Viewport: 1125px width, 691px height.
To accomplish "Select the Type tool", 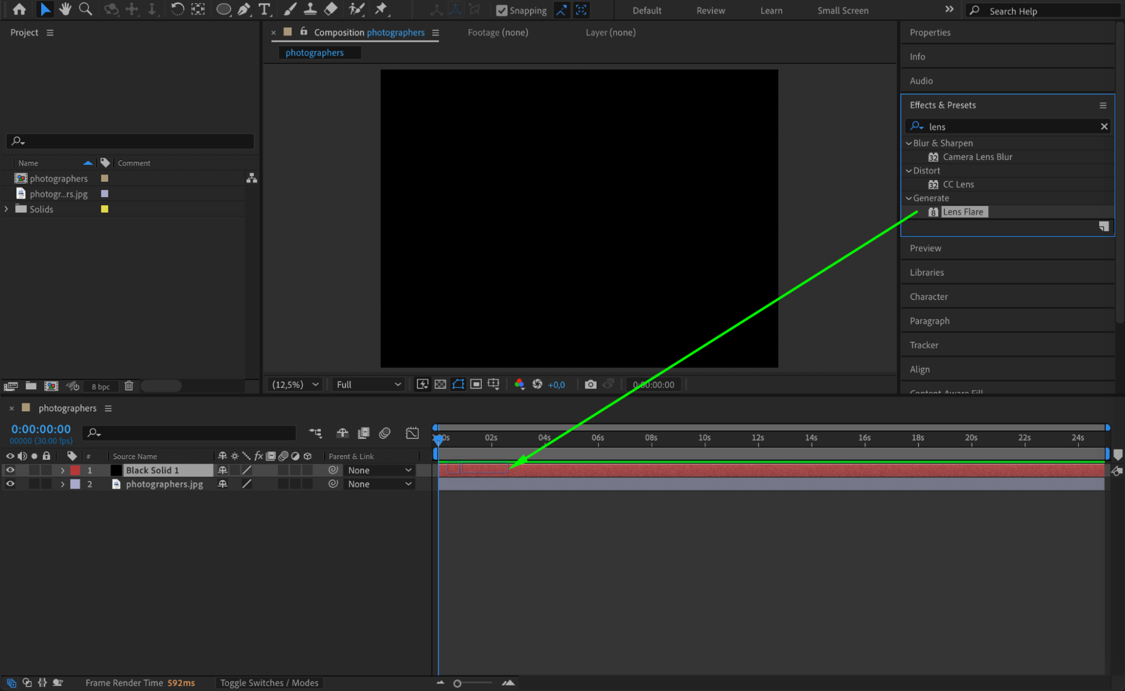I will 264,9.
